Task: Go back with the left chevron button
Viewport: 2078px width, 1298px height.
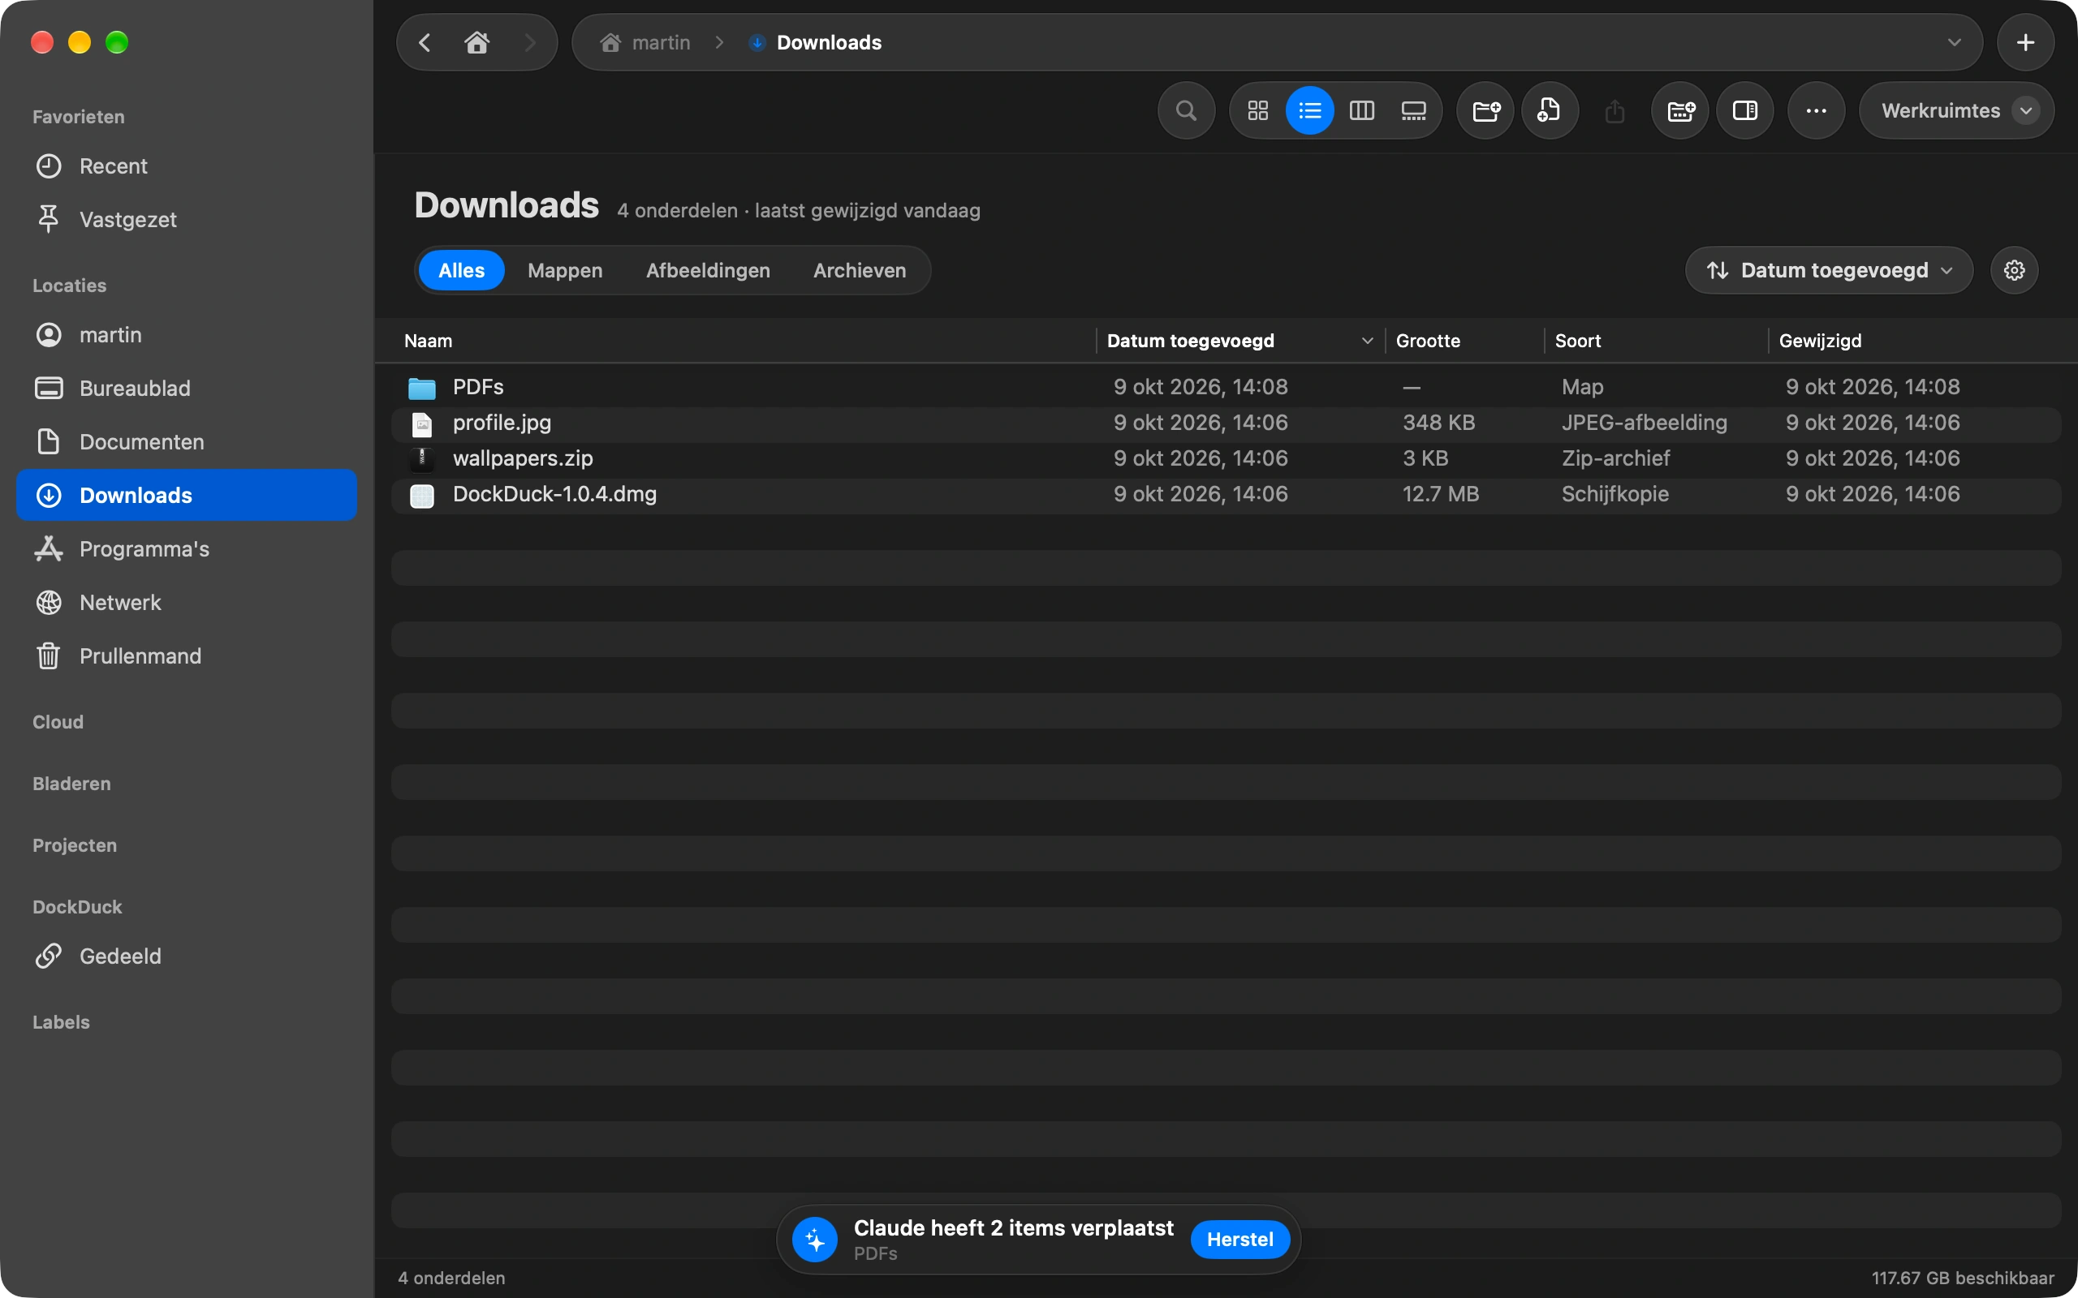Action: 425,42
